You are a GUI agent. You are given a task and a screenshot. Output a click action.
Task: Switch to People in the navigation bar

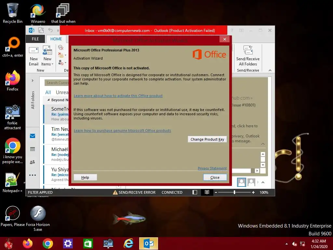[33, 162]
